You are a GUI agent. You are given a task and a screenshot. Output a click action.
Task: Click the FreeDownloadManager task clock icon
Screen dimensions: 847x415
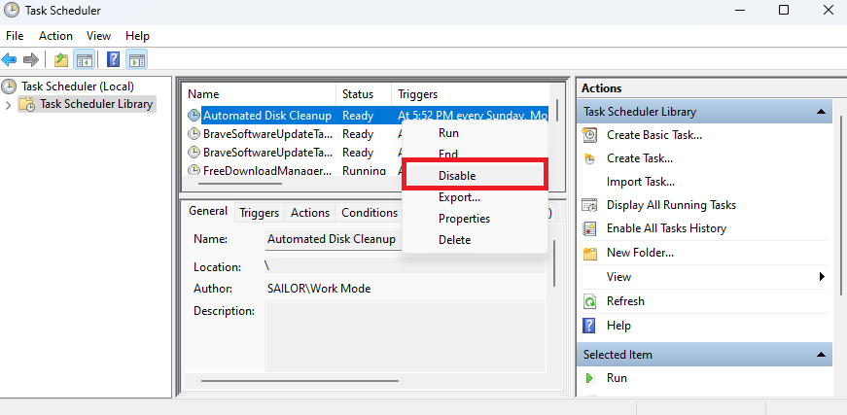point(194,171)
